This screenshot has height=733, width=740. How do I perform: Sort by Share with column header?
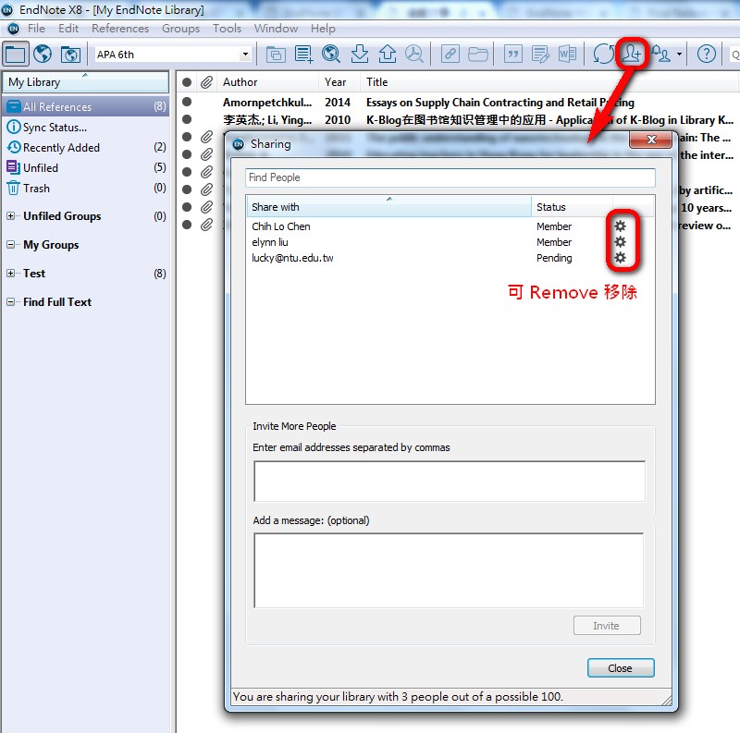[388, 207]
